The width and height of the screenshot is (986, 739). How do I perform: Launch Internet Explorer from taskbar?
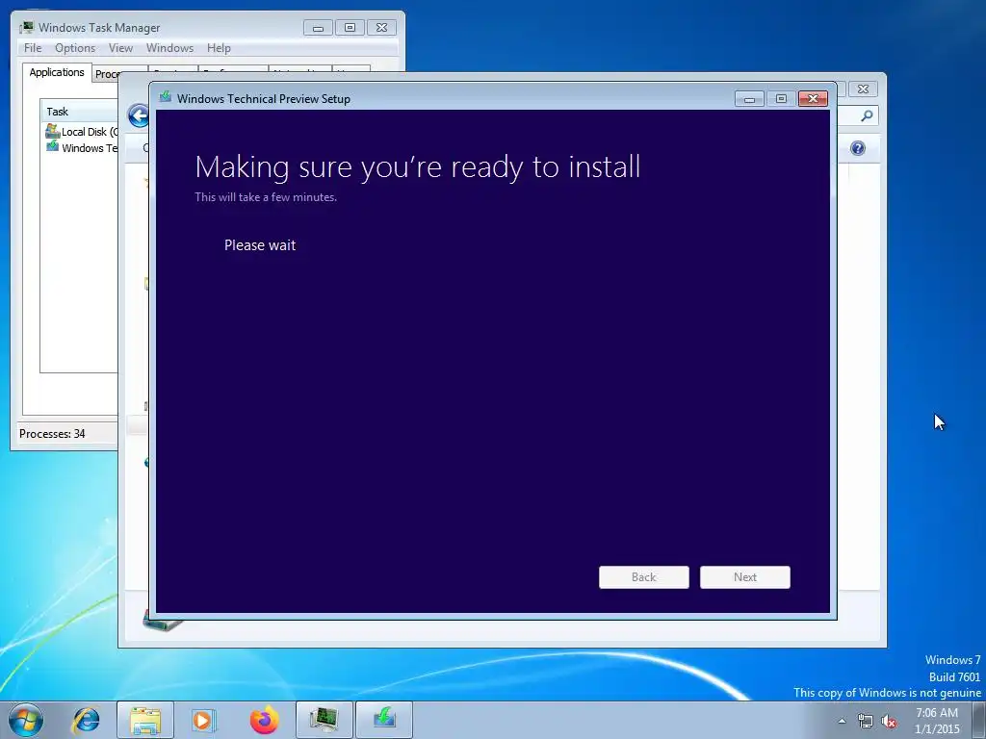86,720
